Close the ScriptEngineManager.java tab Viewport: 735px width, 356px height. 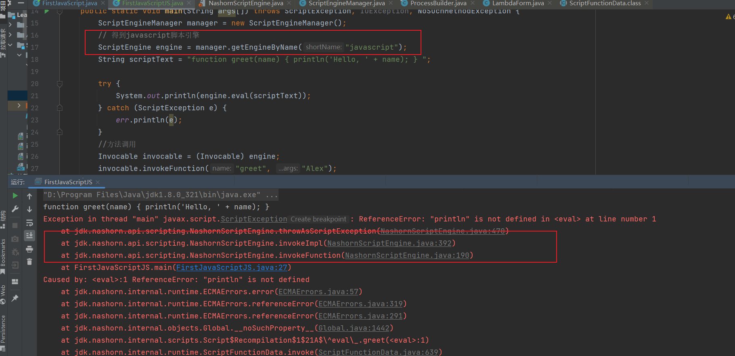(391, 3)
